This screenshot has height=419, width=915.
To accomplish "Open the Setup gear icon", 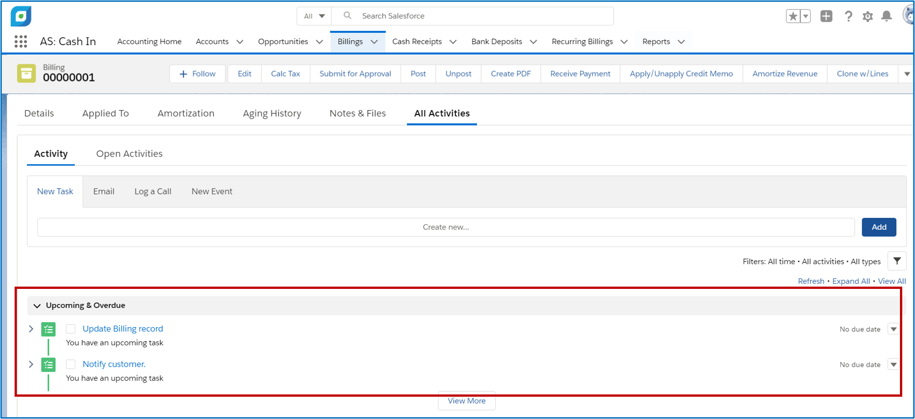I will point(868,16).
